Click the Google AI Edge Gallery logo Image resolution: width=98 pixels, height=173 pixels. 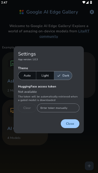21,12
